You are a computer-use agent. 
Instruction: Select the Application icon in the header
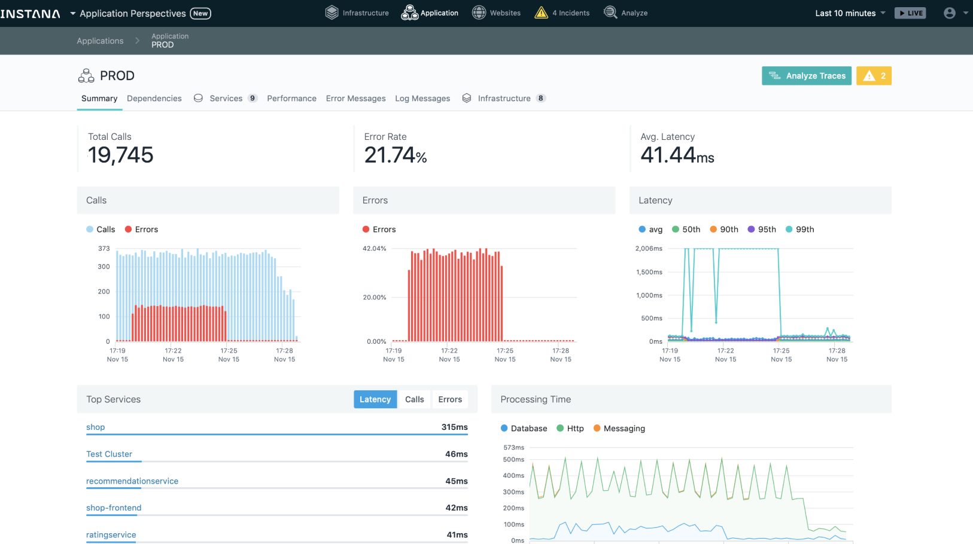pyautogui.click(x=410, y=12)
